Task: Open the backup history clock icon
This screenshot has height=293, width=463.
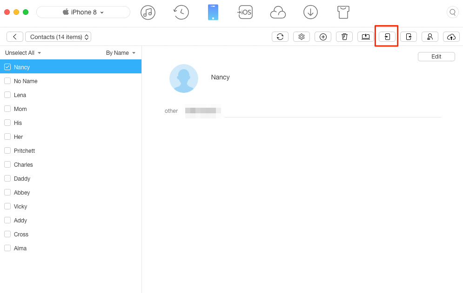Action: (x=181, y=13)
